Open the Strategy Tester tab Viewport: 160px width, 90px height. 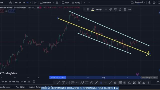point(35,87)
